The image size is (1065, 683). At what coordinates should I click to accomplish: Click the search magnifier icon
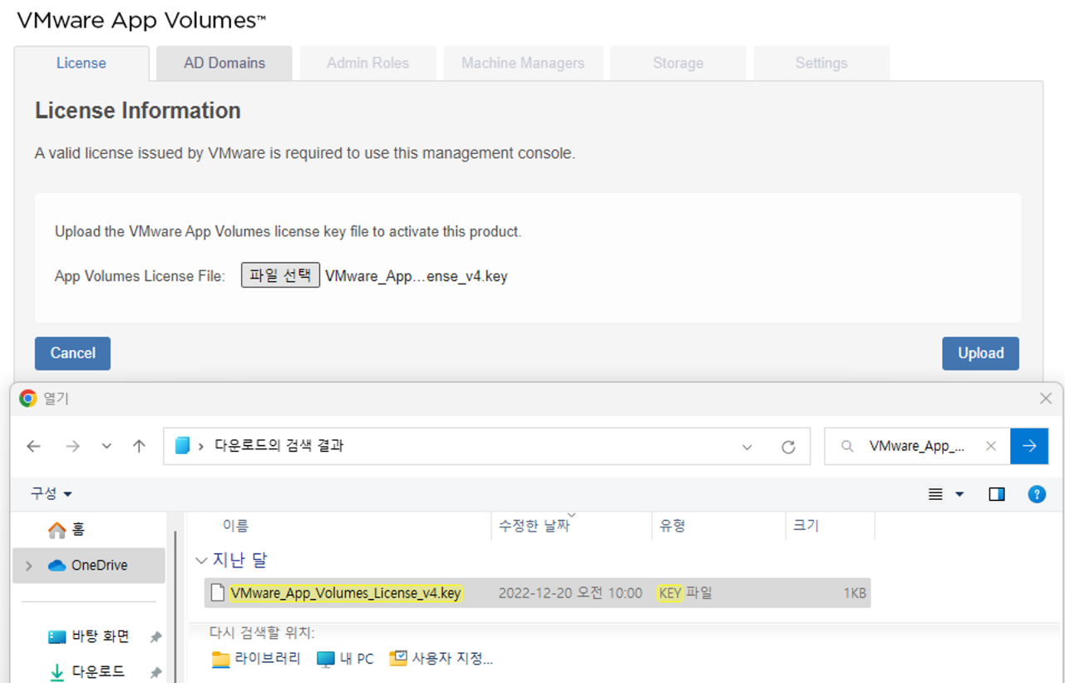tap(847, 446)
